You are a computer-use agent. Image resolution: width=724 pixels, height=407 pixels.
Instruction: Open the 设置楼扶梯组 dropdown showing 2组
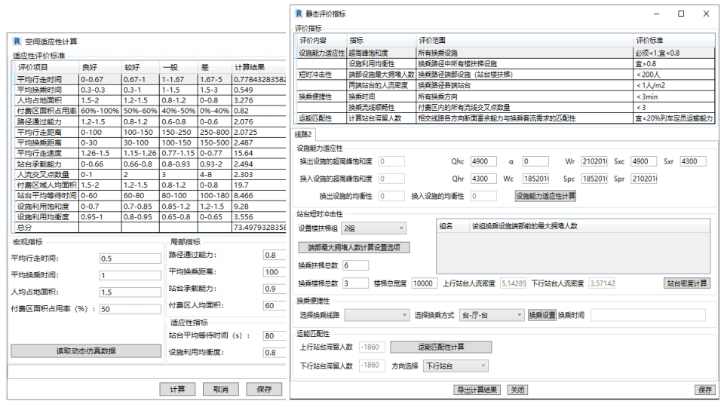(x=373, y=228)
